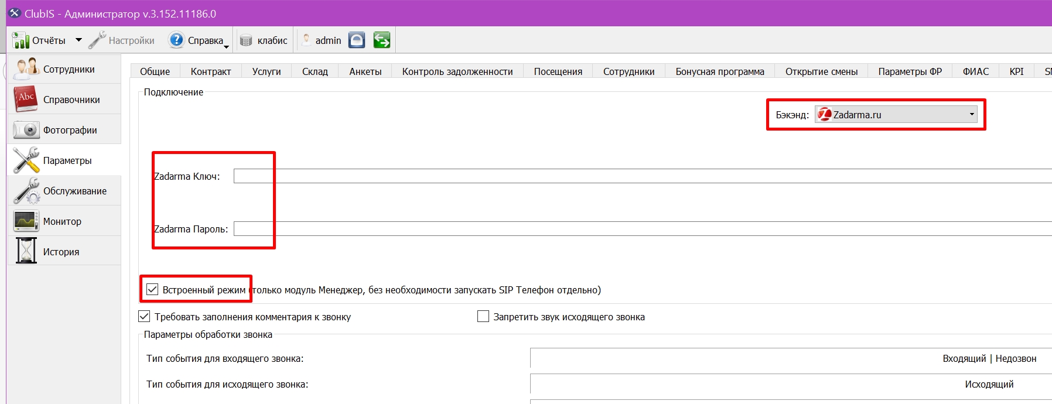Expand the Справка dropdown arrow
1052x404 pixels.
click(226, 46)
